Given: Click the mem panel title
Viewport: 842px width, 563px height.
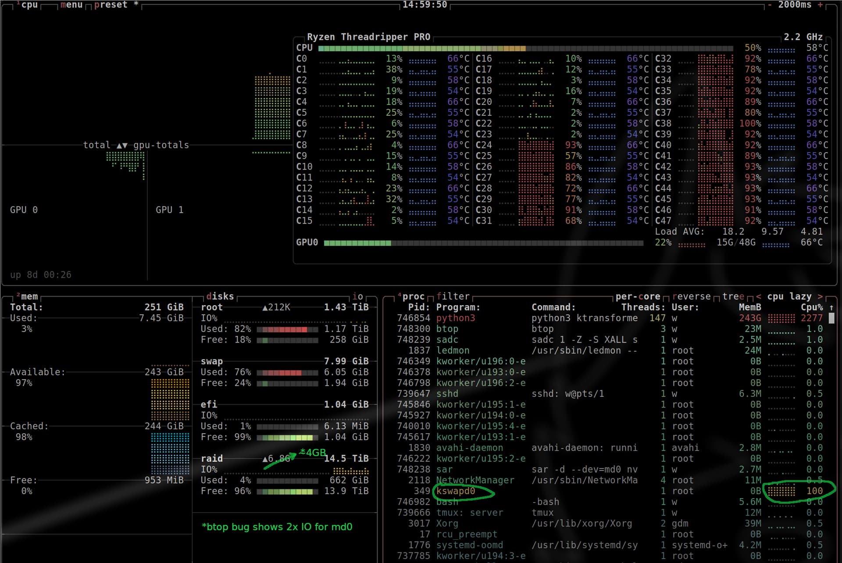Looking at the screenshot, I should coord(29,296).
